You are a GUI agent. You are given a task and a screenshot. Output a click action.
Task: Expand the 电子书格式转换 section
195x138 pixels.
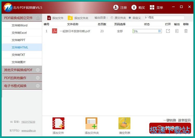38,86
